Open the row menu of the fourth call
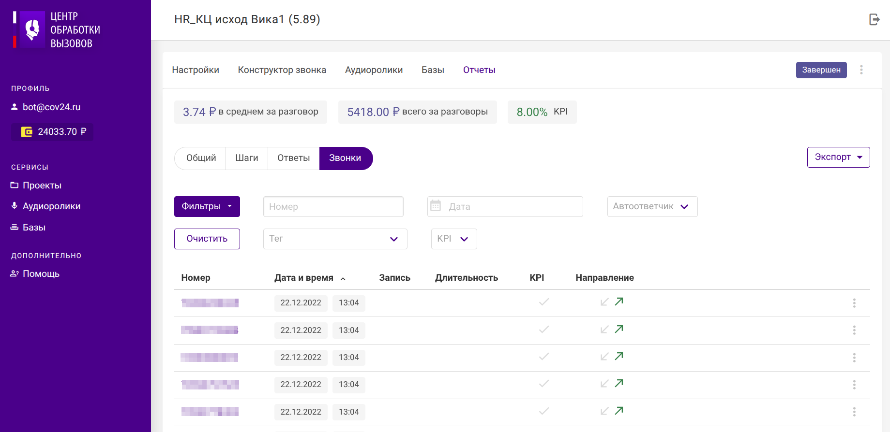The width and height of the screenshot is (890, 432). (854, 385)
